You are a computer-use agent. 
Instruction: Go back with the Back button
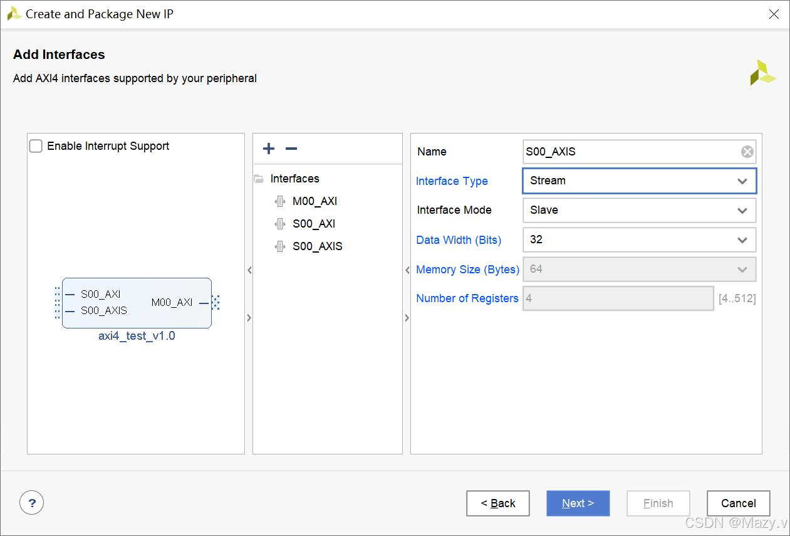pos(498,503)
